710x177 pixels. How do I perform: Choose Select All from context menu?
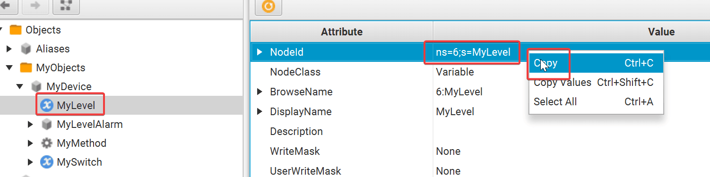[x=596, y=101]
